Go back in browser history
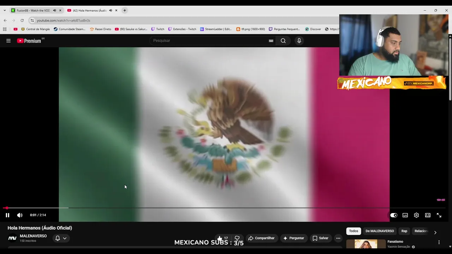The image size is (452, 254). (x=5, y=20)
